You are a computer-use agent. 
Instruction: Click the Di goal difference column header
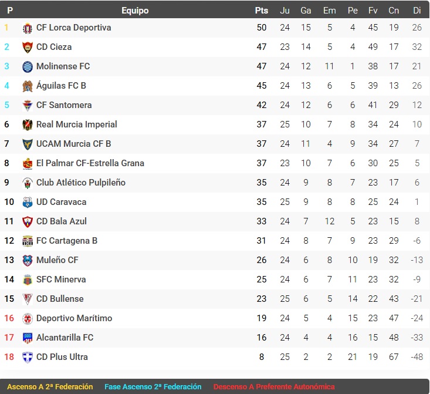[x=417, y=11]
